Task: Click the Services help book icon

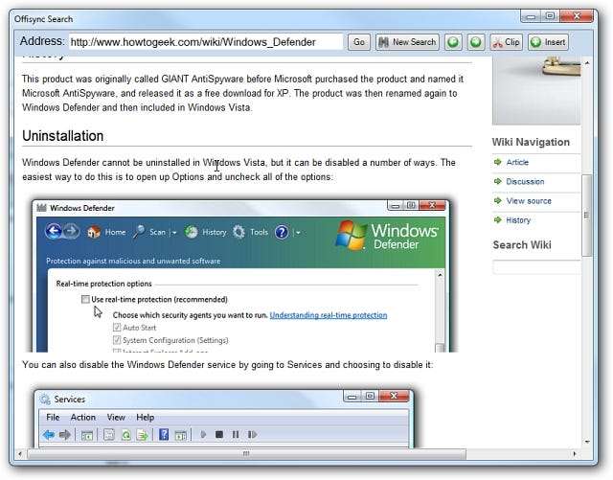Action: tap(164, 435)
